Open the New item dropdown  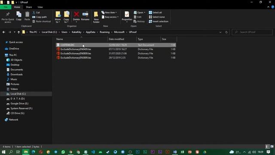109,12
